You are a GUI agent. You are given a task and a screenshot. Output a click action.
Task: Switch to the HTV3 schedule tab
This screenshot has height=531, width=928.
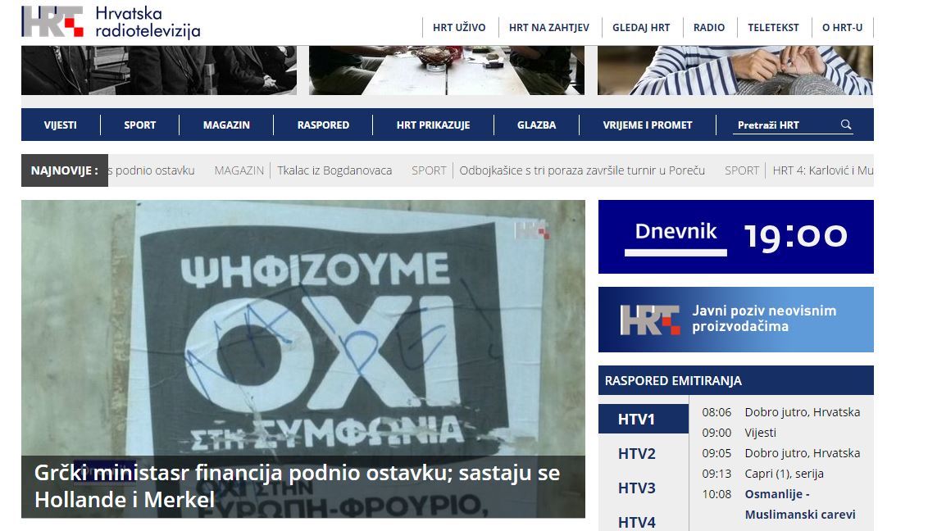[x=637, y=488]
